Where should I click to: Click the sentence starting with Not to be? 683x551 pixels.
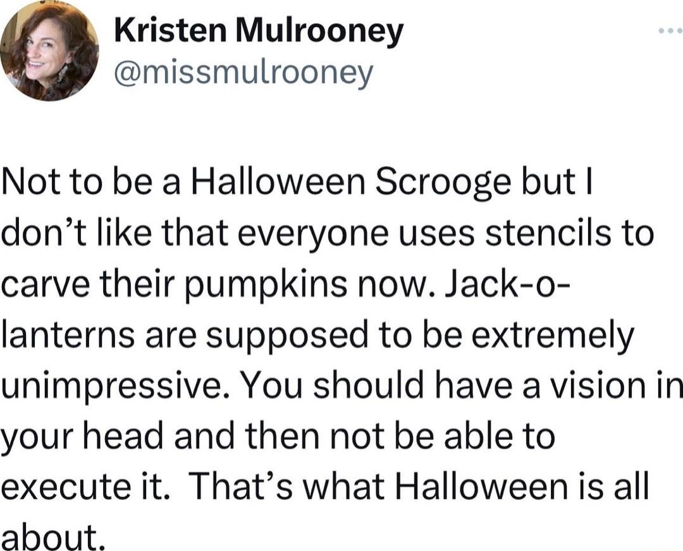82,183
